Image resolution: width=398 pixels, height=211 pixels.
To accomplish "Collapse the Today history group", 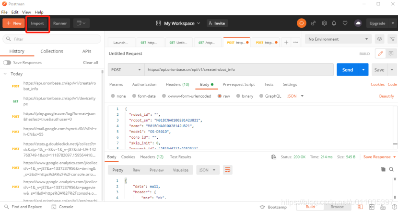I will (x=5, y=74).
